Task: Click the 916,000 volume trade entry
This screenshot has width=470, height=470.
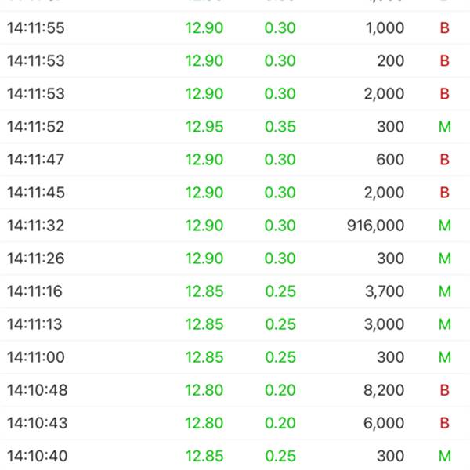Action: click(x=375, y=226)
